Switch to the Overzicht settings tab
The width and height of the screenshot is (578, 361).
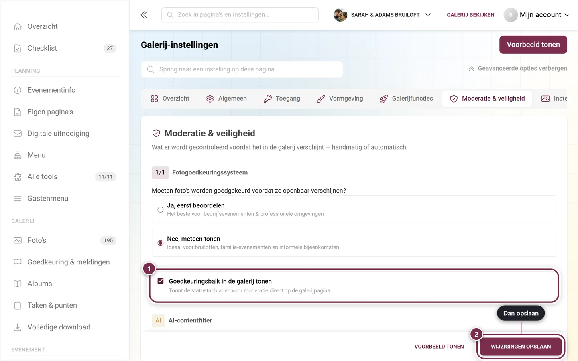170,99
